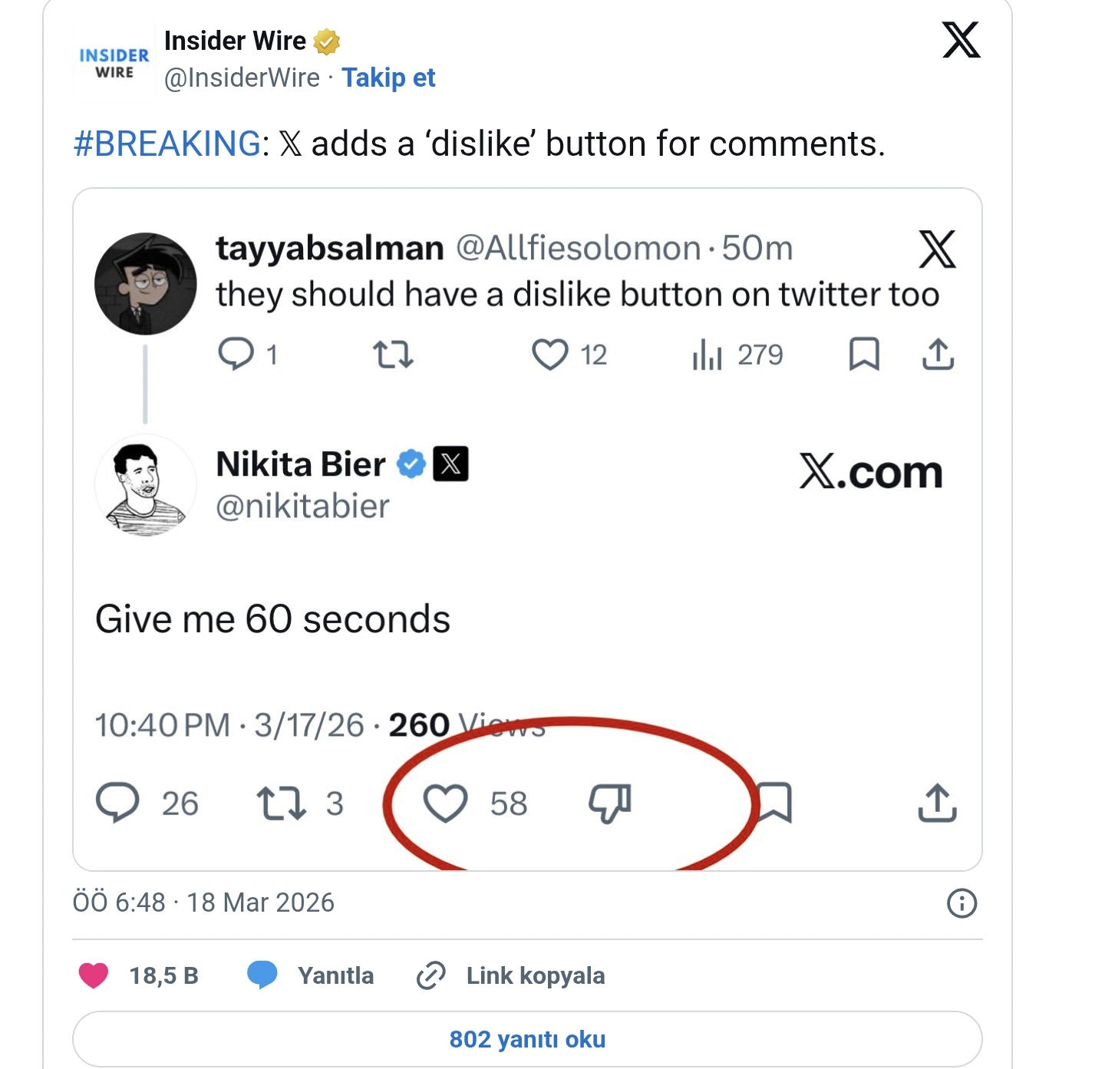Bookmark tayyabsalman's tweet
The width and height of the screenshot is (1105, 1069).
coord(864,355)
